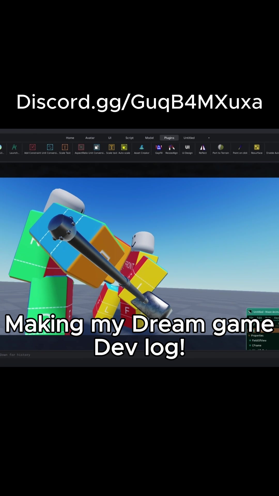Select the AspectRatio plugin icon
This screenshot has height=496, width=279.
pyautogui.click(x=81, y=147)
